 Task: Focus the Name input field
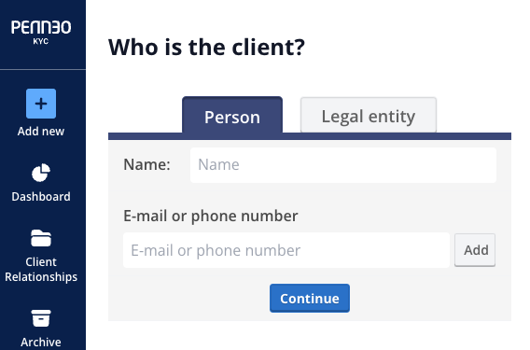(343, 165)
